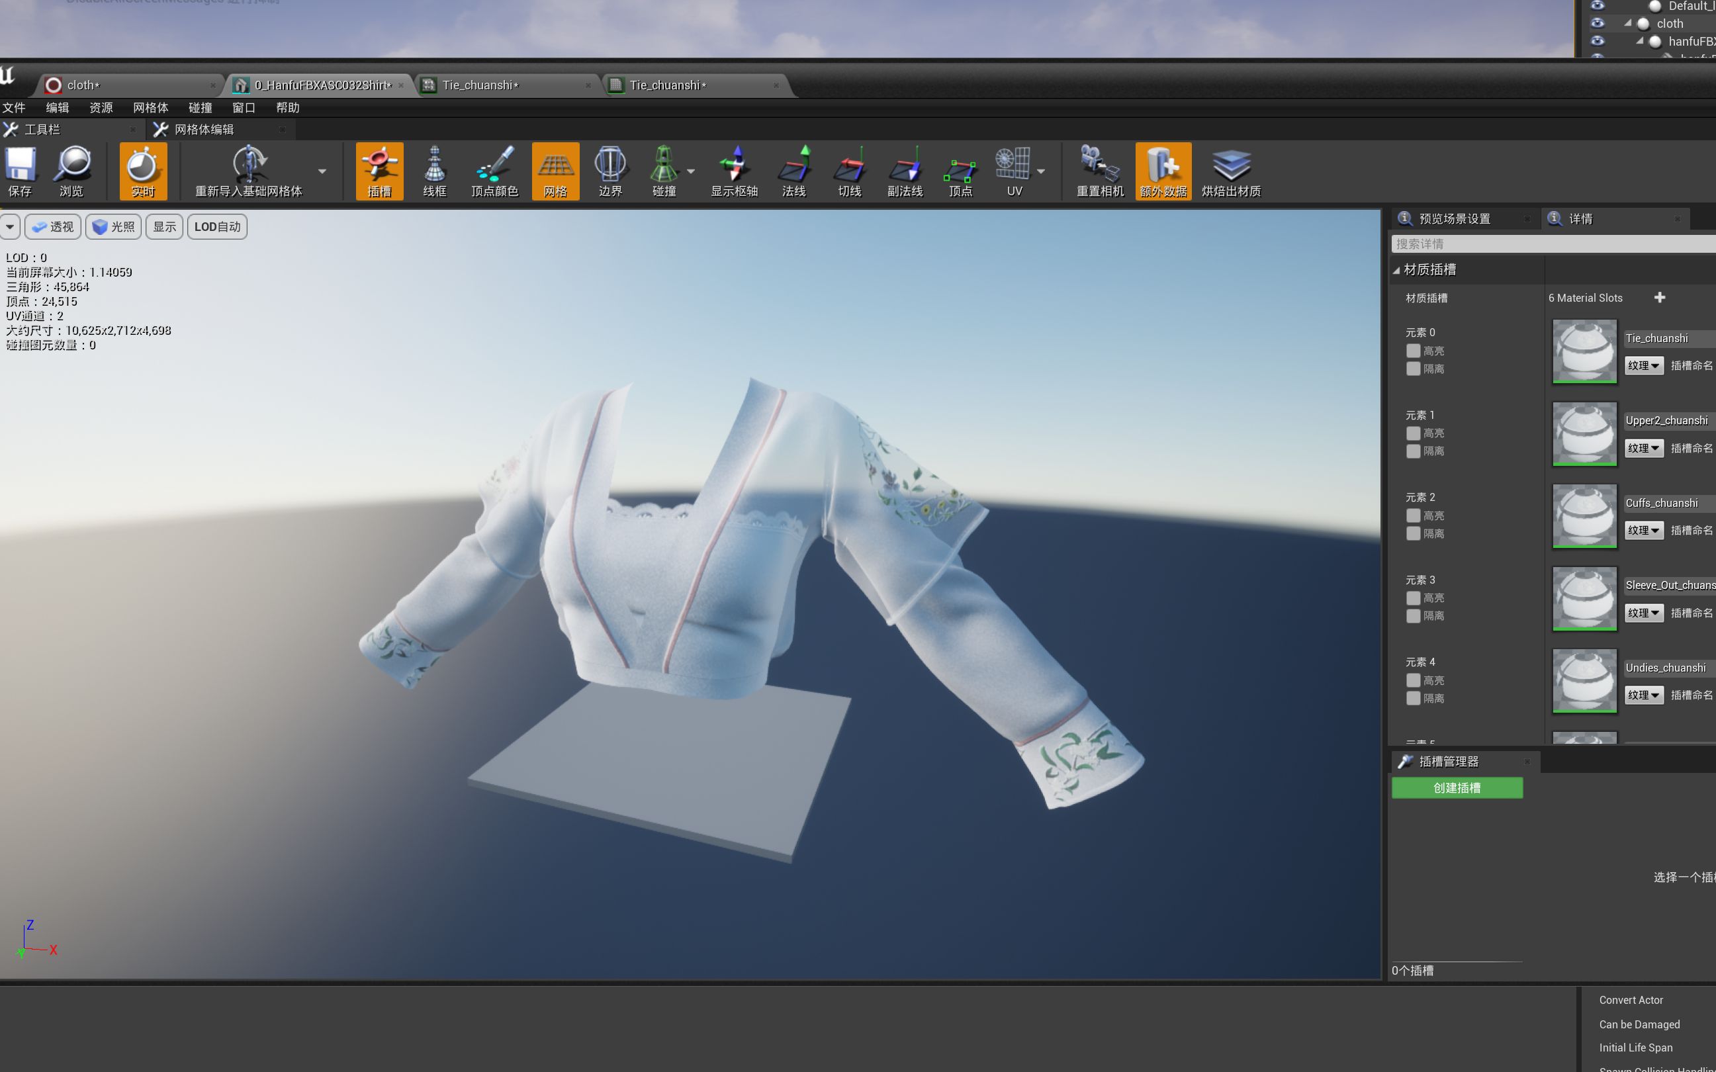This screenshot has width=1716, height=1072.
Task: Show 切线 tangents on the mesh
Action: (848, 170)
